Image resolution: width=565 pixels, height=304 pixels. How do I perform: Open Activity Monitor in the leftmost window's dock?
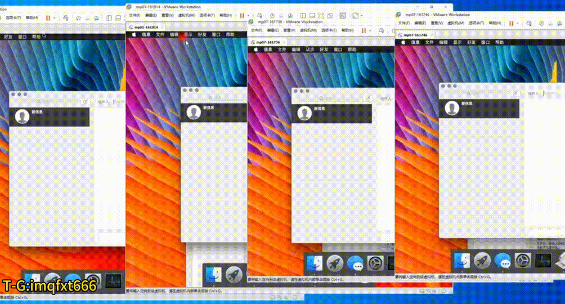point(113,281)
